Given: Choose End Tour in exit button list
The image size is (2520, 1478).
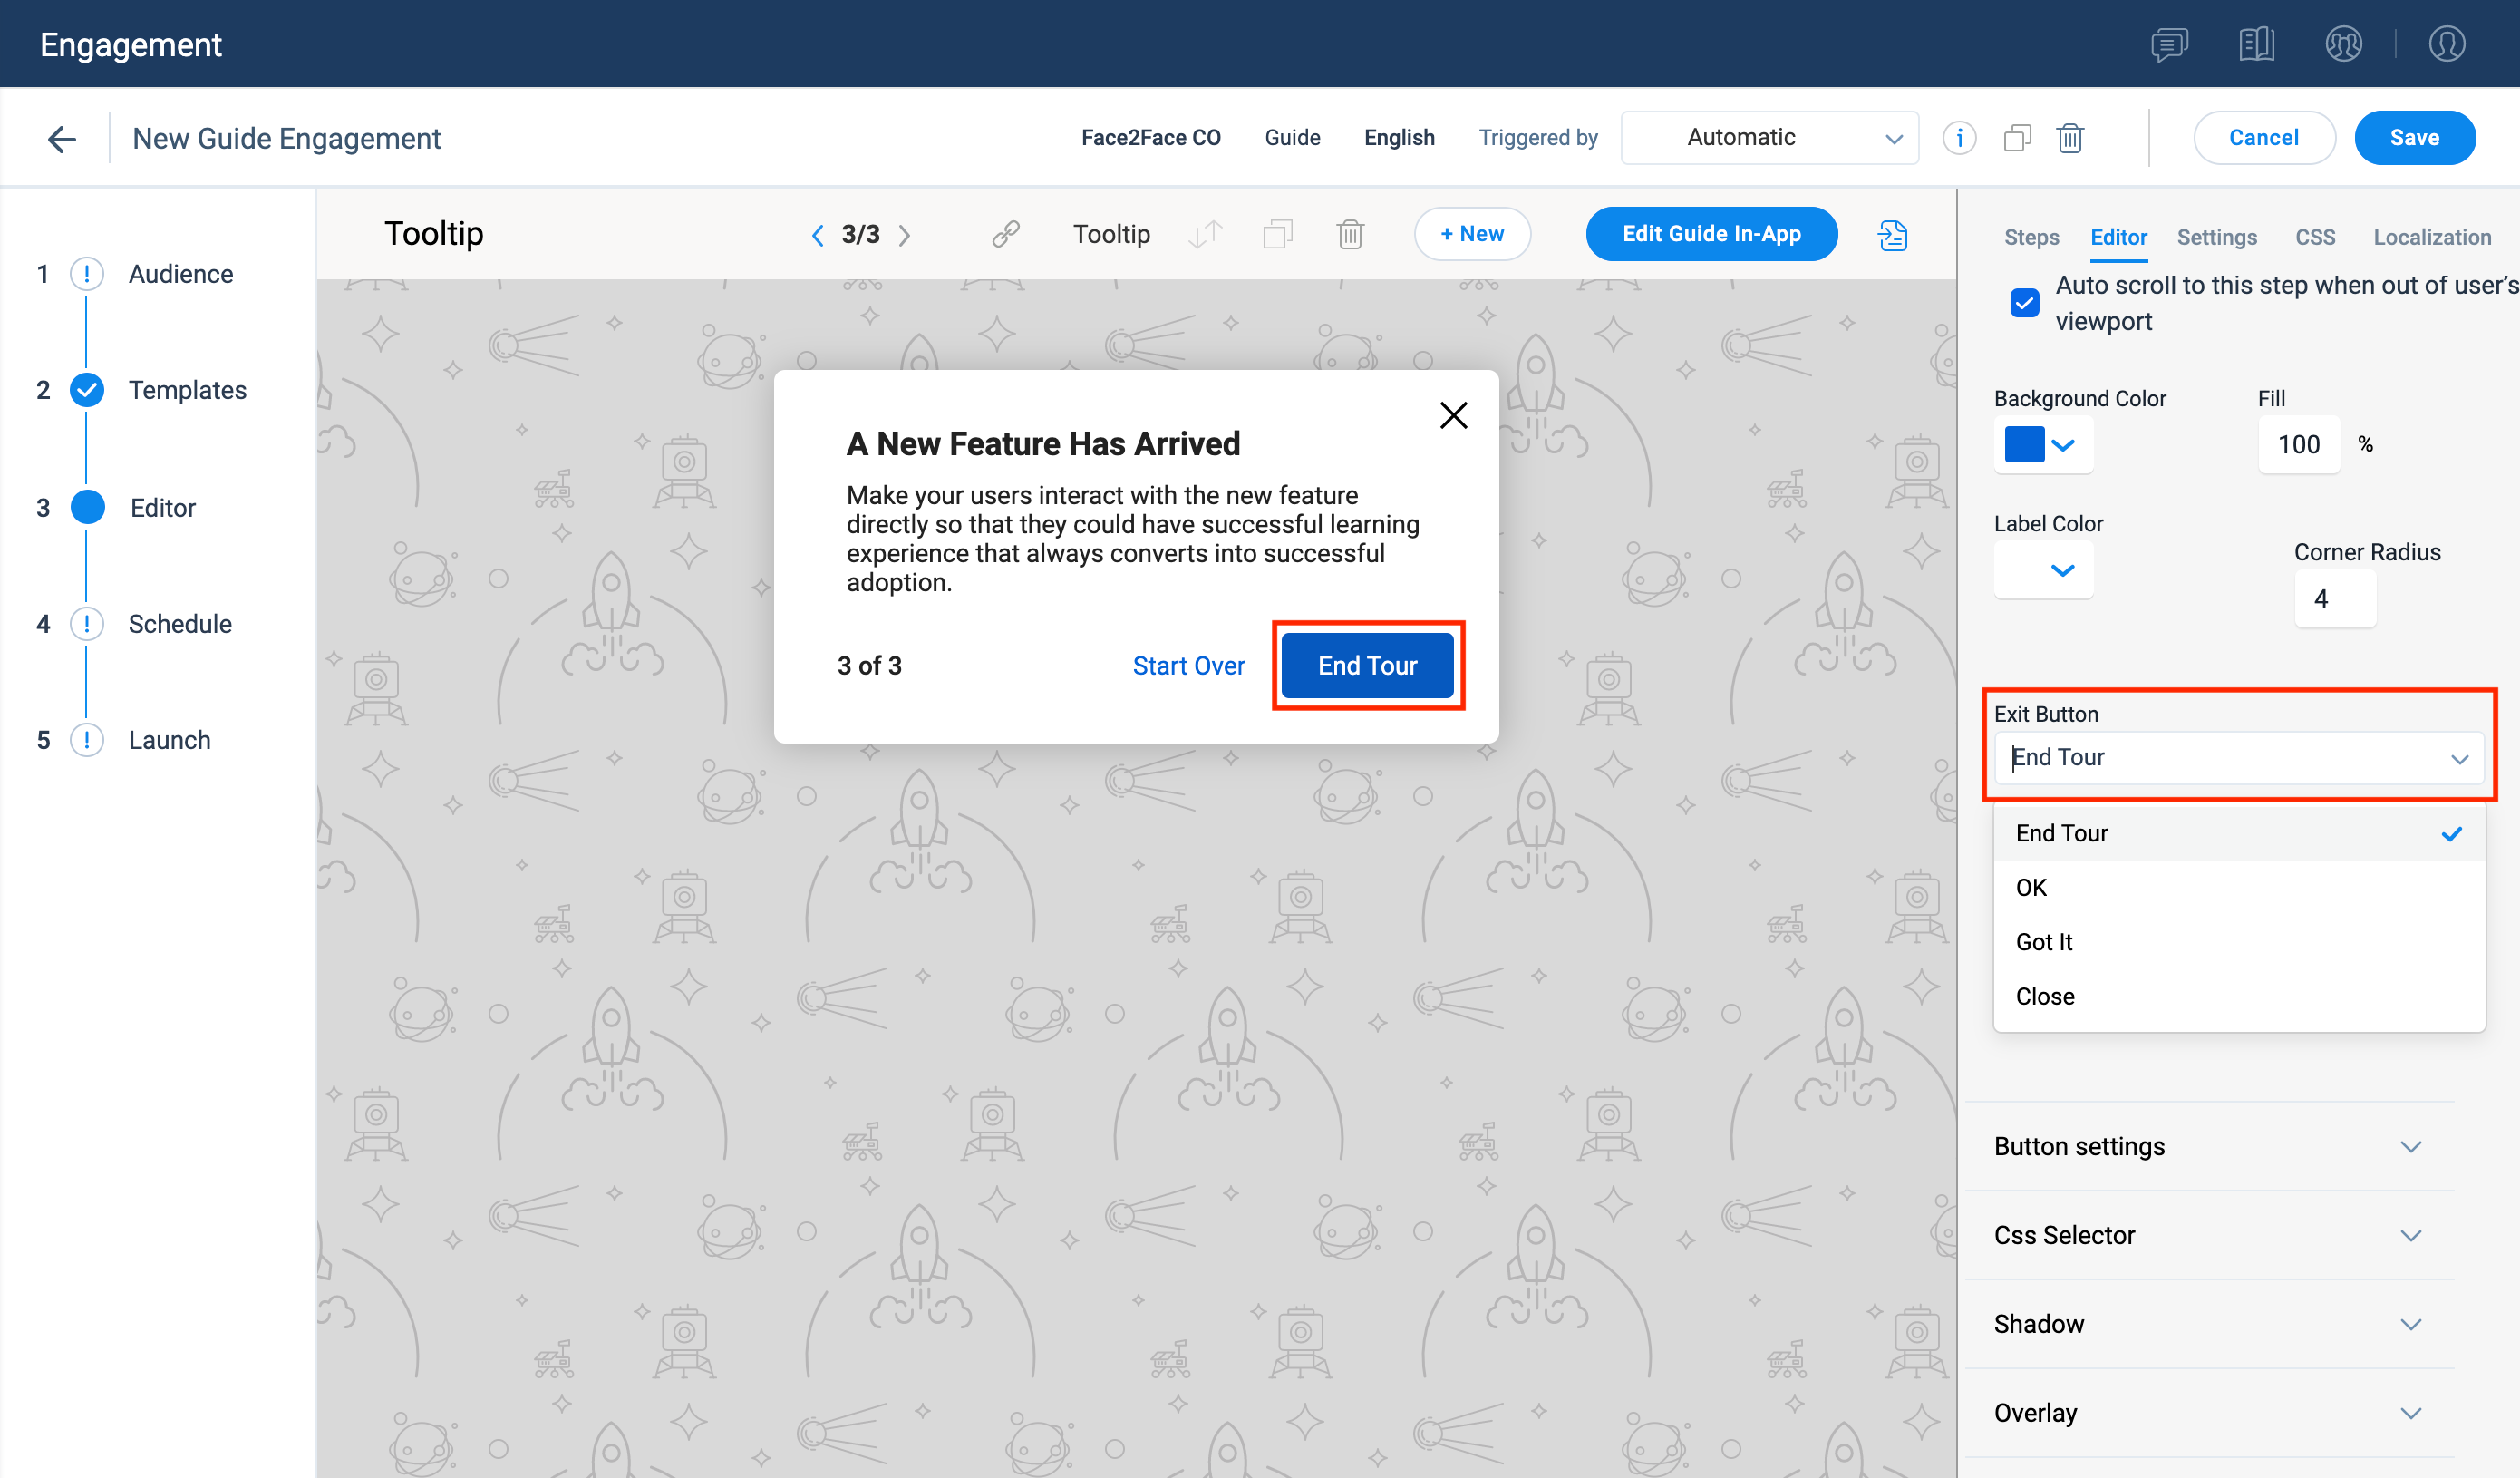Looking at the screenshot, I should [2238, 834].
